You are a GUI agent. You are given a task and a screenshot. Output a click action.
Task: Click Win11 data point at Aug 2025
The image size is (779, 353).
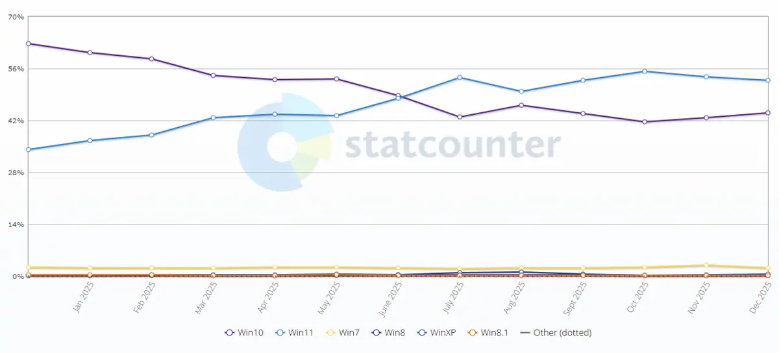[521, 91]
